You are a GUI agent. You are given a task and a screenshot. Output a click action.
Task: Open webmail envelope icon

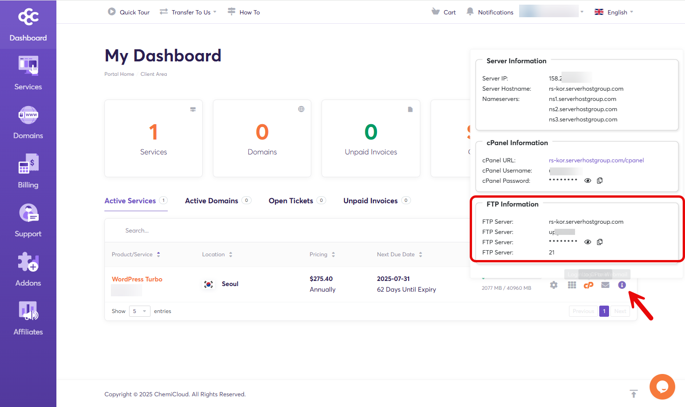(x=605, y=285)
